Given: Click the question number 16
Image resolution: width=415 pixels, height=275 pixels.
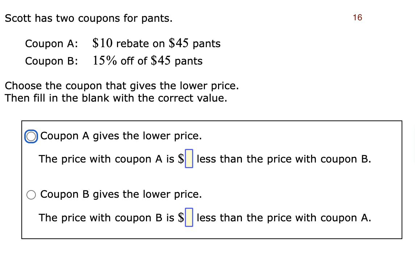Looking at the screenshot, I should point(357,17).
